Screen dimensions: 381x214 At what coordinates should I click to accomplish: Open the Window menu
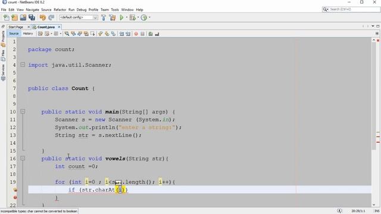tap(127, 10)
